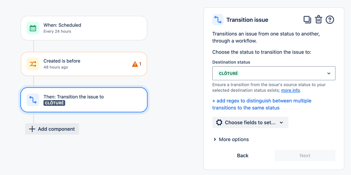The width and height of the screenshot is (351, 175).
Task: Delete component with the trash icon
Action: click(318, 20)
